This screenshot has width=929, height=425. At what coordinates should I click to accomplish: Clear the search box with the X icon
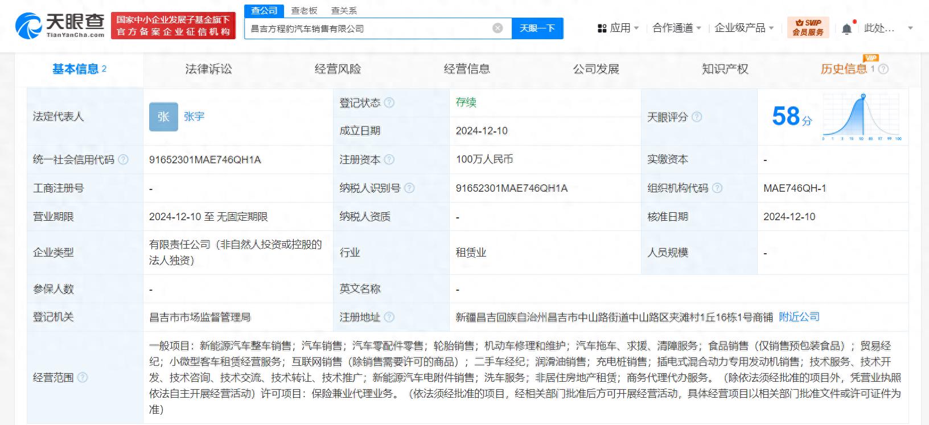pyautogui.click(x=498, y=28)
